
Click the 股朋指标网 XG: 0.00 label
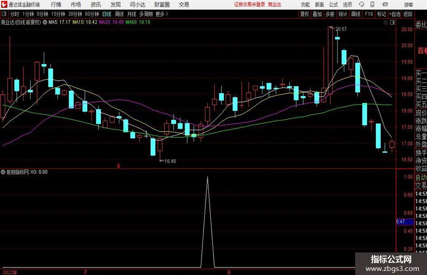27,172
